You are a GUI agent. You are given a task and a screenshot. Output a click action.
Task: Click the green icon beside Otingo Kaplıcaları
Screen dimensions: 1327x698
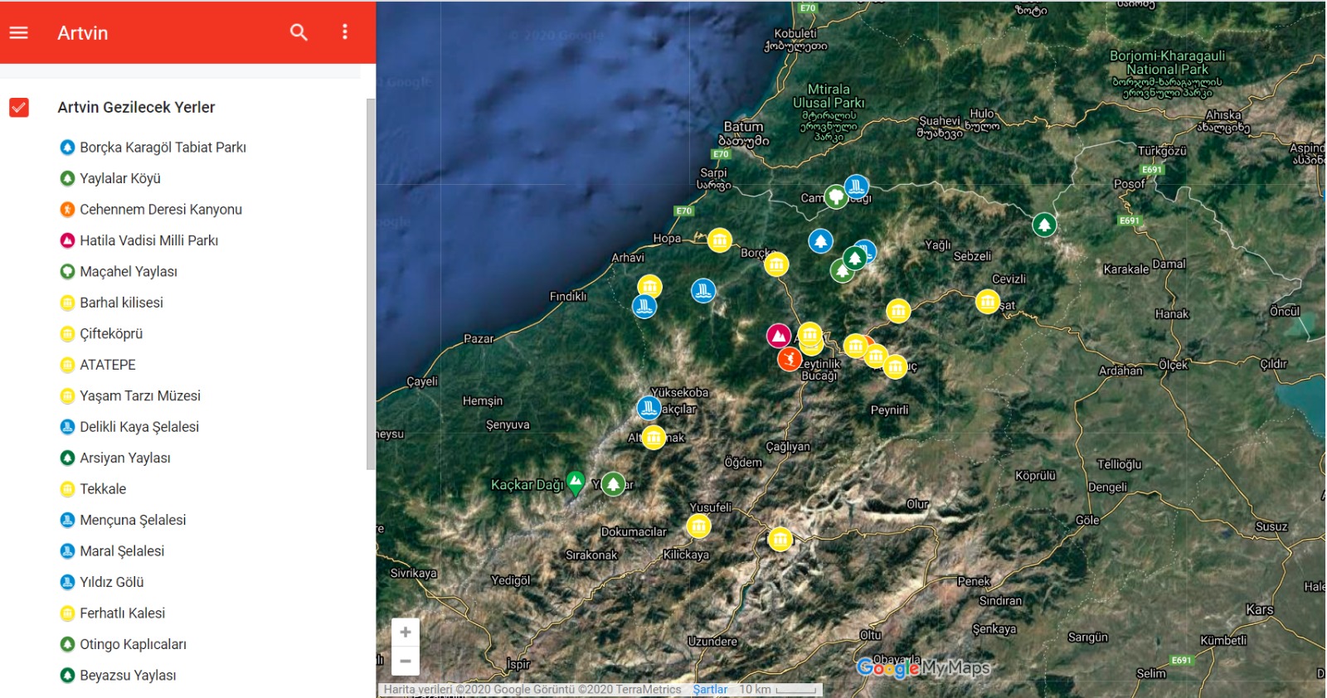pyautogui.click(x=68, y=644)
